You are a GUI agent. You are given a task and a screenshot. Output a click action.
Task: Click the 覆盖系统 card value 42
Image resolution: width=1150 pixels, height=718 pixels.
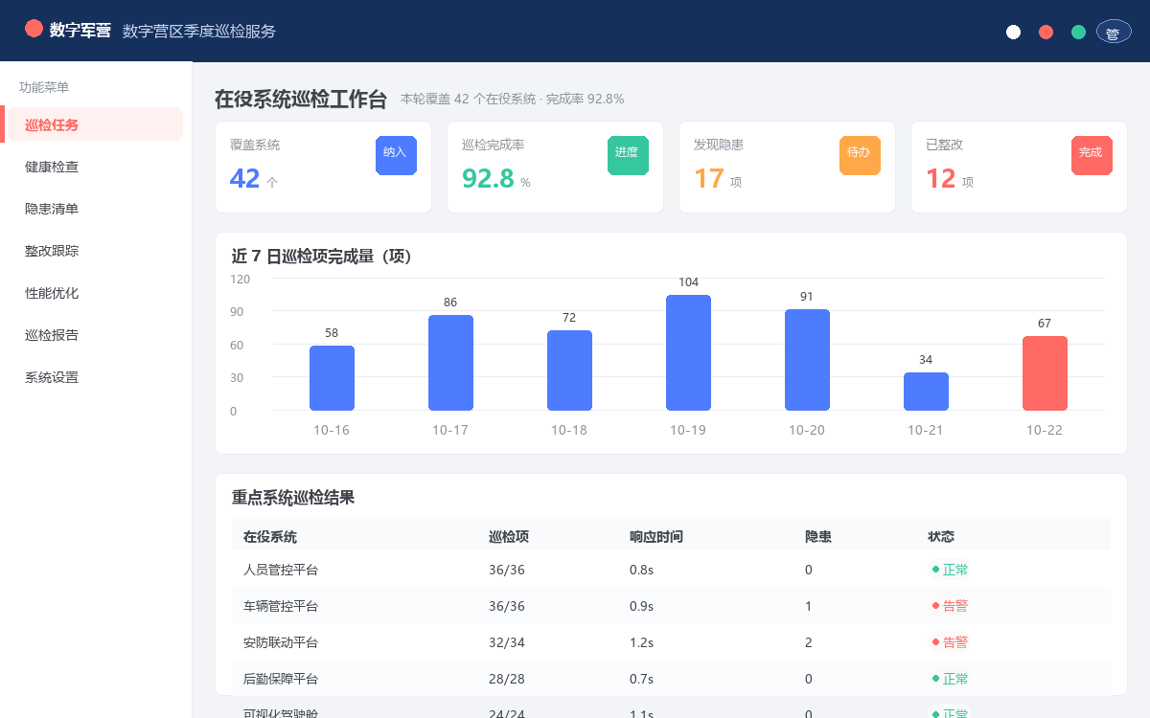coord(245,178)
